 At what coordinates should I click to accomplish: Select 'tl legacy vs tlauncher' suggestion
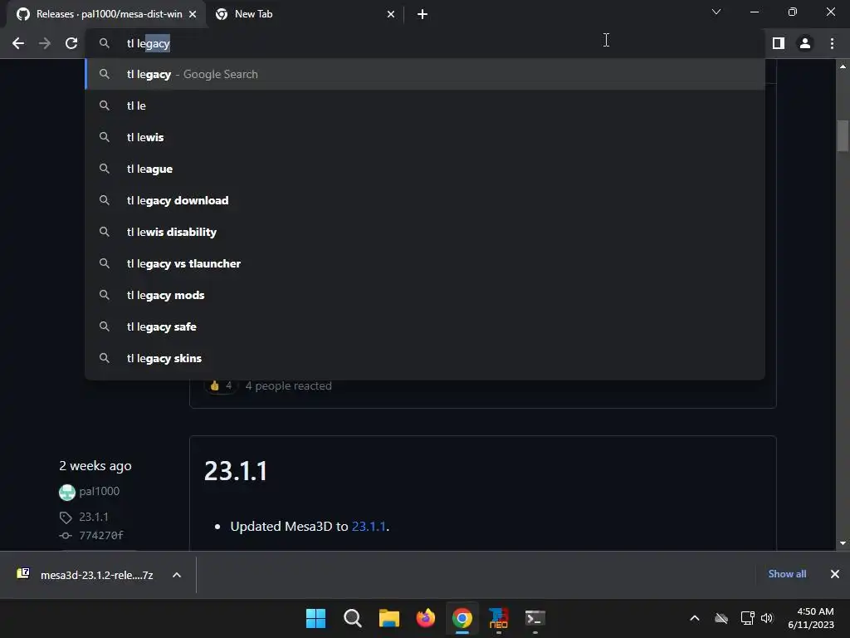[x=425, y=263]
